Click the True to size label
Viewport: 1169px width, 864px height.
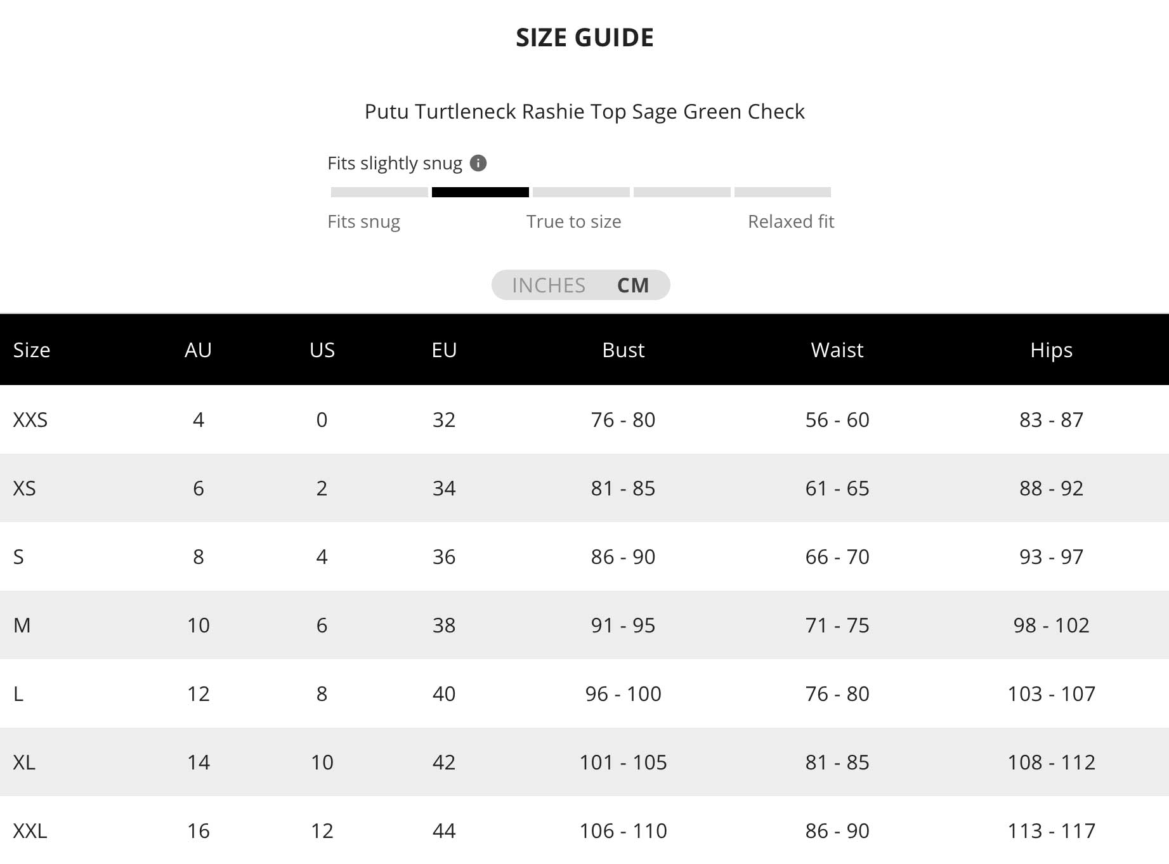click(x=573, y=222)
